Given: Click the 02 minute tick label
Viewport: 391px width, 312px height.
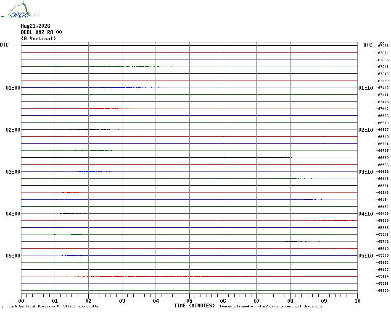Looking at the screenshot, I should (89, 301).
